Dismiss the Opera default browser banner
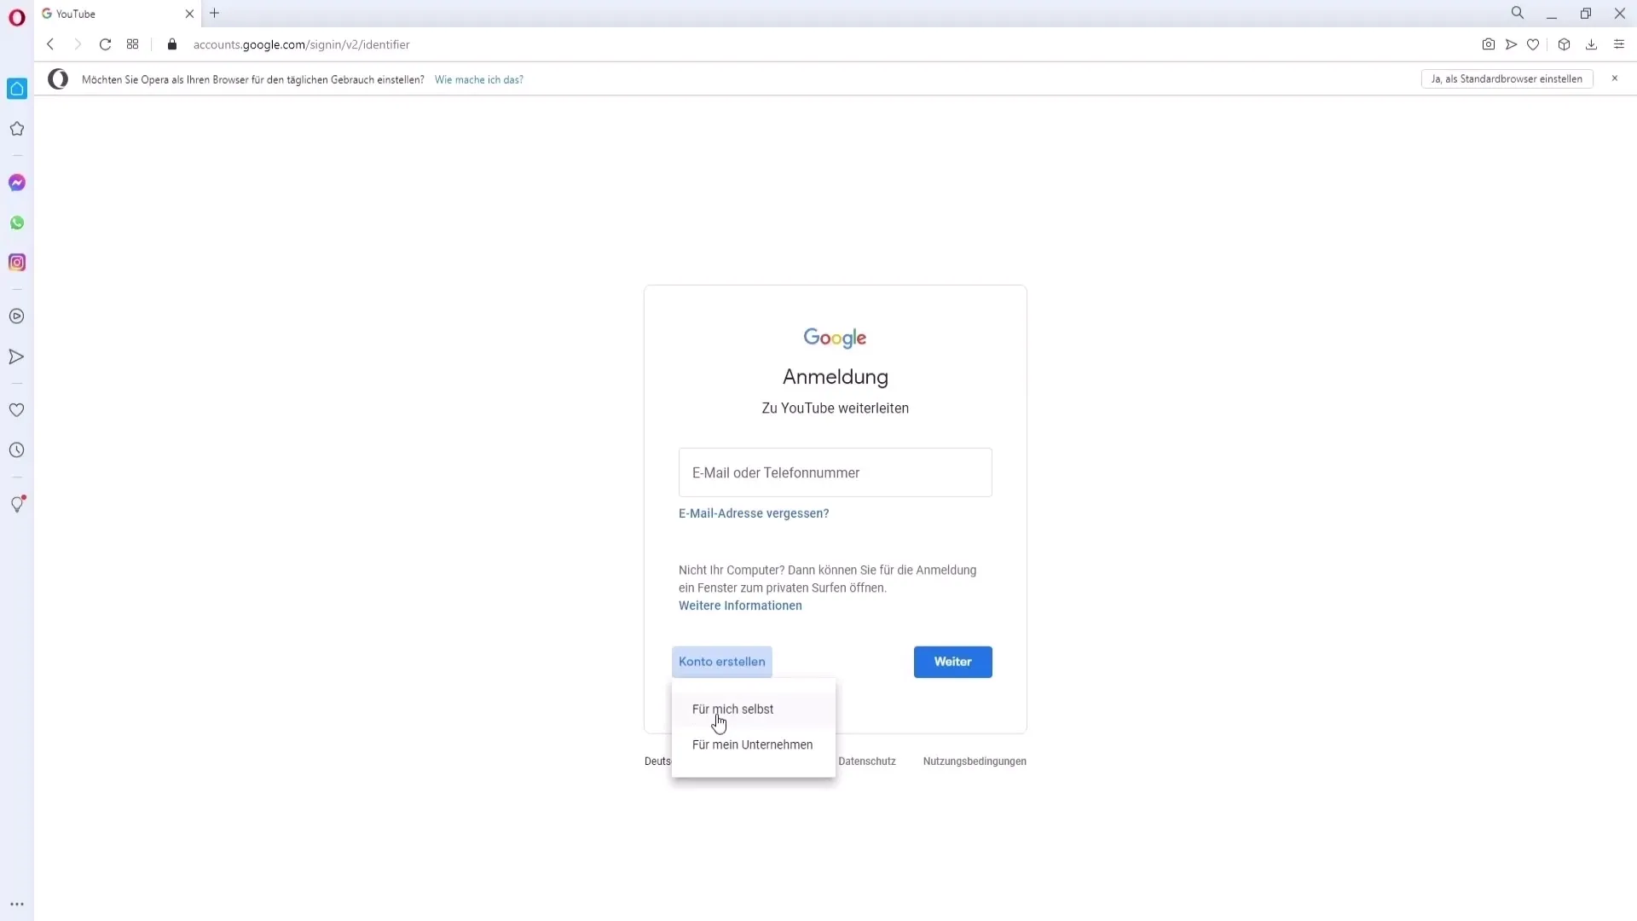Viewport: 1637px width, 921px height. [1614, 78]
